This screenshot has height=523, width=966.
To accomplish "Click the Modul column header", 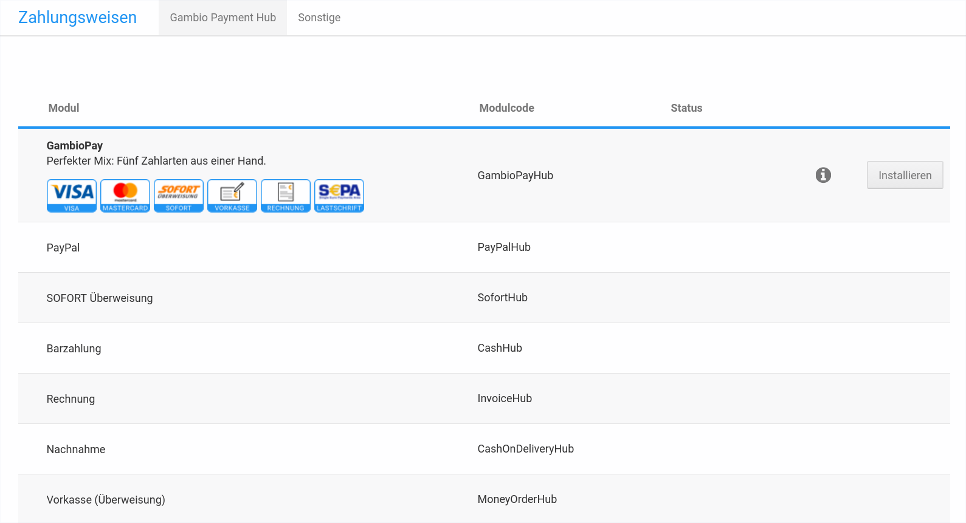I will click(64, 108).
